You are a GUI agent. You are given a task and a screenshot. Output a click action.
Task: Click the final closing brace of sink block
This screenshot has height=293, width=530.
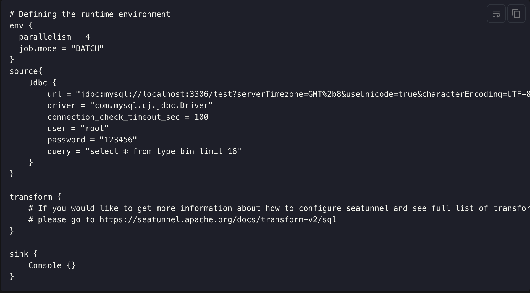[12, 277]
